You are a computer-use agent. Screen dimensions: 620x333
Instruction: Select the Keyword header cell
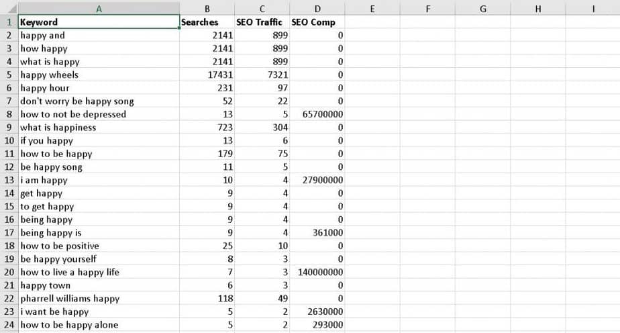(99, 22)
